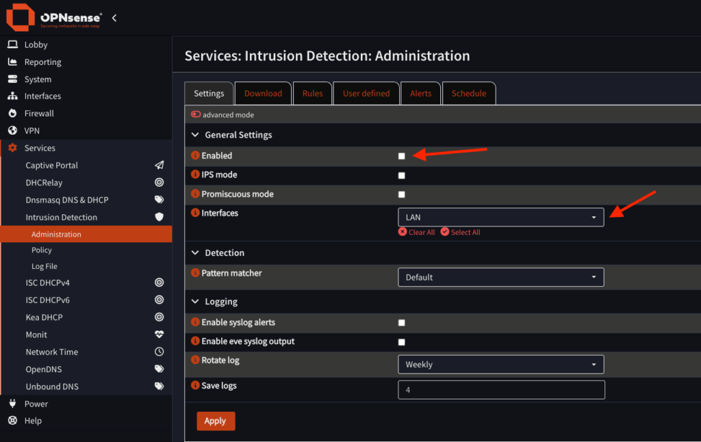The height and width of the screenshot is (442, 701).
Task: Click the VPN globe icon
Action: tap(12, 131)
